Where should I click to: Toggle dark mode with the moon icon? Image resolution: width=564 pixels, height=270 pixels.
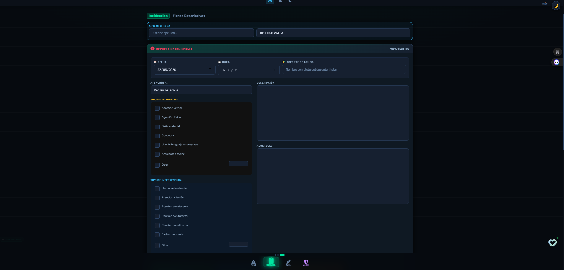click(556, 6)
